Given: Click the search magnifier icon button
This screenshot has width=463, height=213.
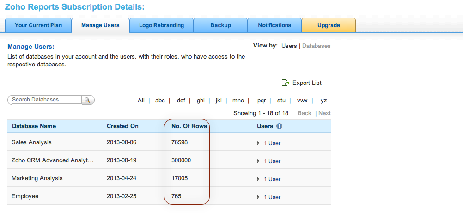Looking at the screenshot, I should (x=88, y=100).
